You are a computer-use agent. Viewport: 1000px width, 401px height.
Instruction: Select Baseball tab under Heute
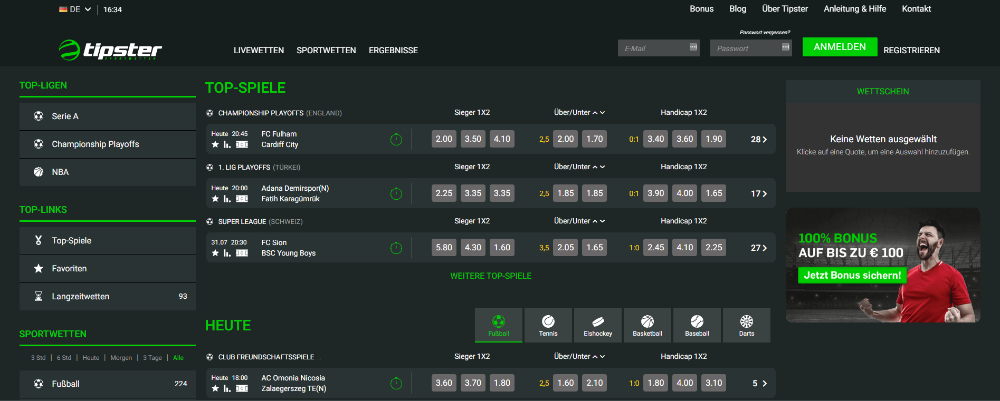point(697,325)
